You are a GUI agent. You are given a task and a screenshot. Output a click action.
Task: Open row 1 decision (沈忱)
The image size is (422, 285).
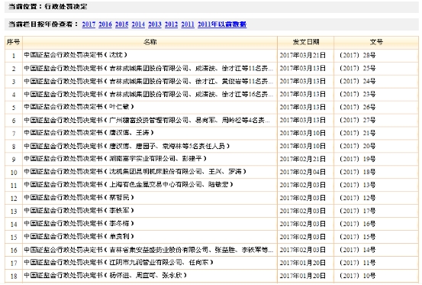(76, 55)
